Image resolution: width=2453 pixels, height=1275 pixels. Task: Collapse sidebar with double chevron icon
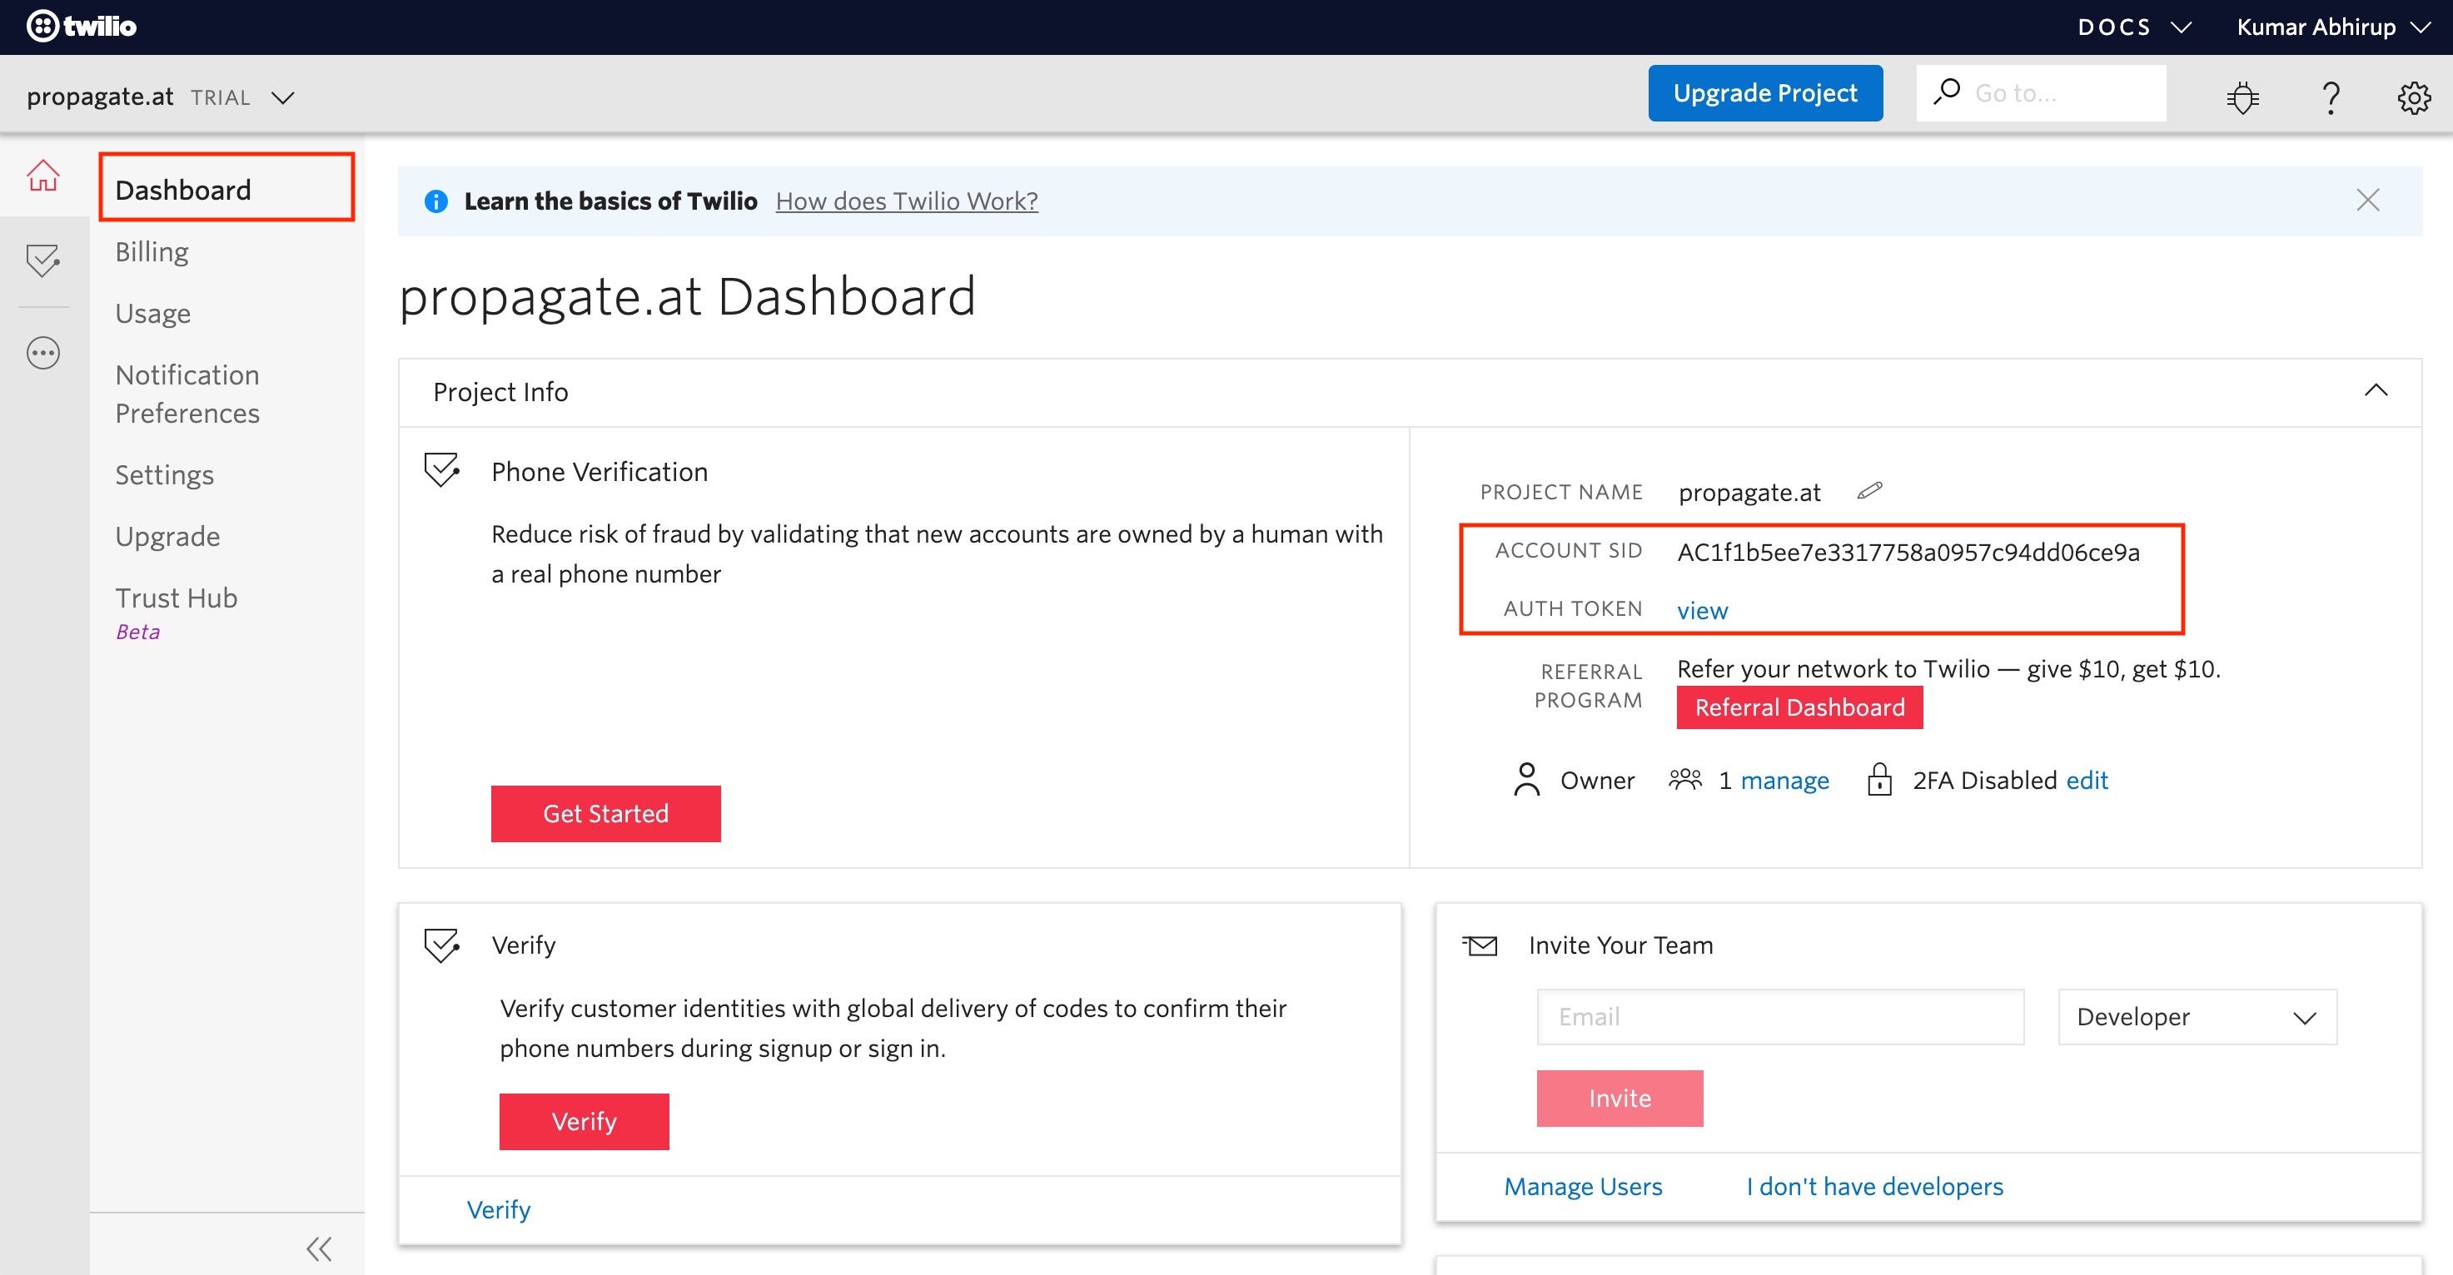(x=319, y=1248)
